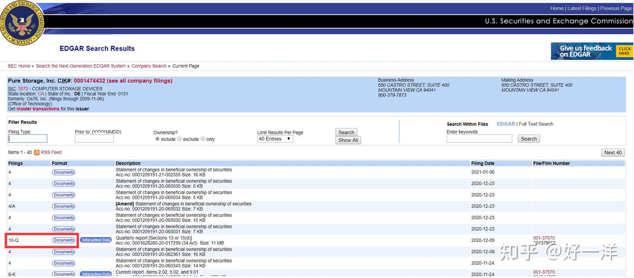This screenshot has width=634, height=278.
Task: Open the RSS Feed icon
Action: pos(37,152)
